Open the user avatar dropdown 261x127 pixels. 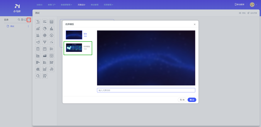253,5
